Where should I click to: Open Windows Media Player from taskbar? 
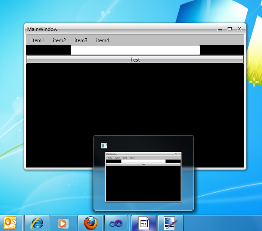pos(63,223)
